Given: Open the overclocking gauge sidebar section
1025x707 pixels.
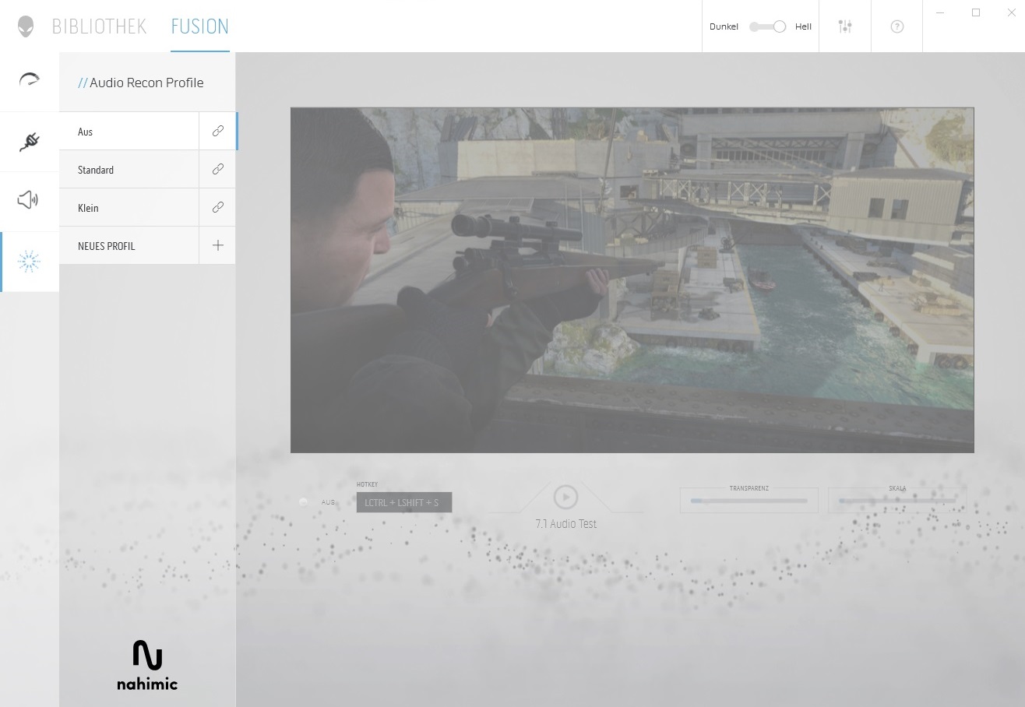Looking at the screenshot, I should coord(30,81).
